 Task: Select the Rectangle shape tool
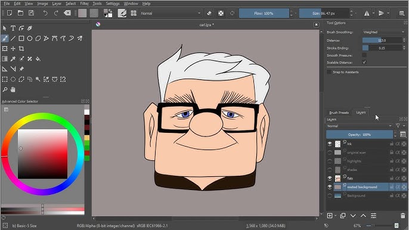coord(21,39)
